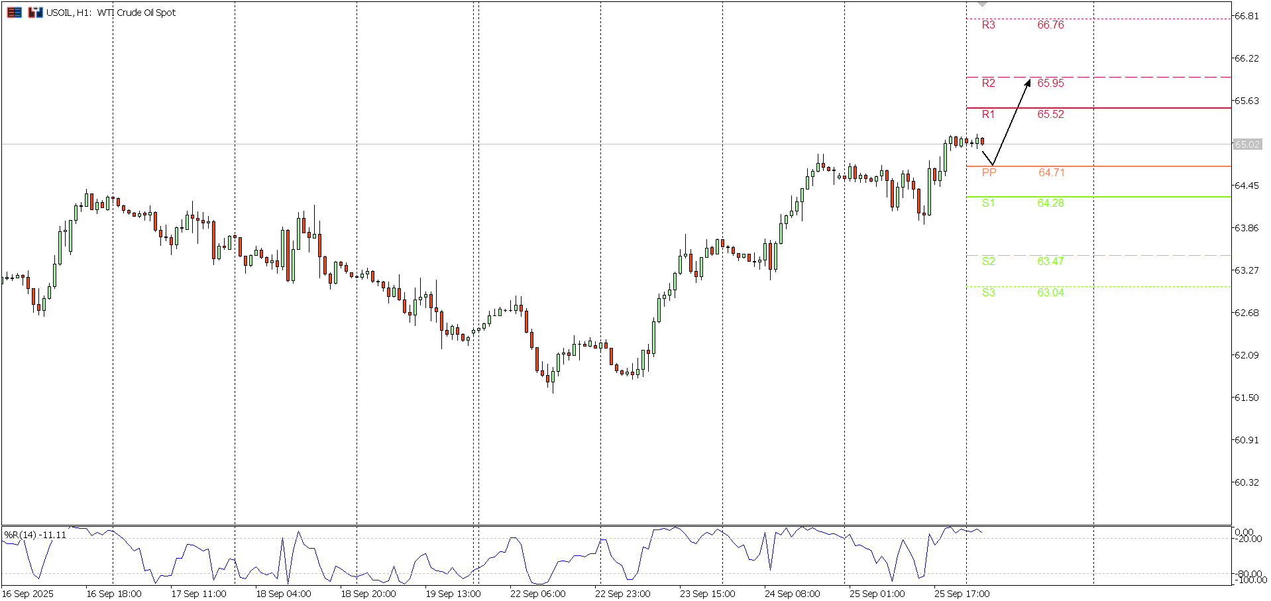Click the current price tag 65.02
The height and width of the screenshot is (601, 1271).
coord(1246,144)
